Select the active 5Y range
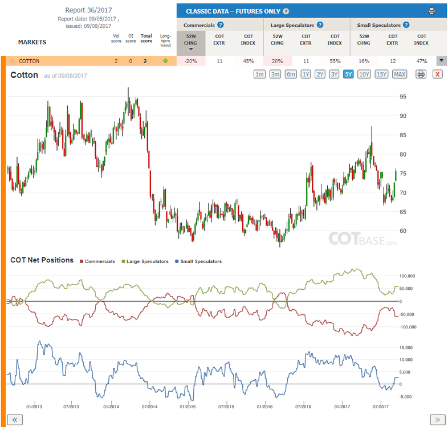Viewport: 448px width, 427px height. click(348, 74)
